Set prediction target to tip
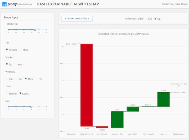The width and height of the screenshot is (189, 140). pyautogui.click(x=156, y=19)
